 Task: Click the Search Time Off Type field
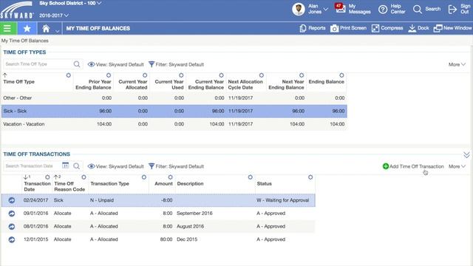click(38, 64)
